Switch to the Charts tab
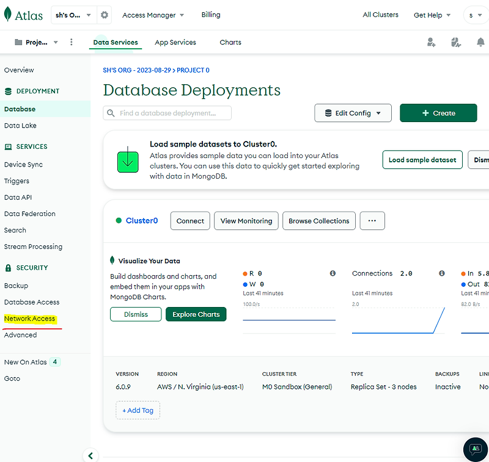Viewport: 489px width, 462px height. coord(230,42)
